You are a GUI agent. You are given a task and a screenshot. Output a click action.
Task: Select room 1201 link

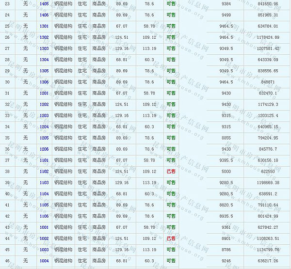[44, 93]
